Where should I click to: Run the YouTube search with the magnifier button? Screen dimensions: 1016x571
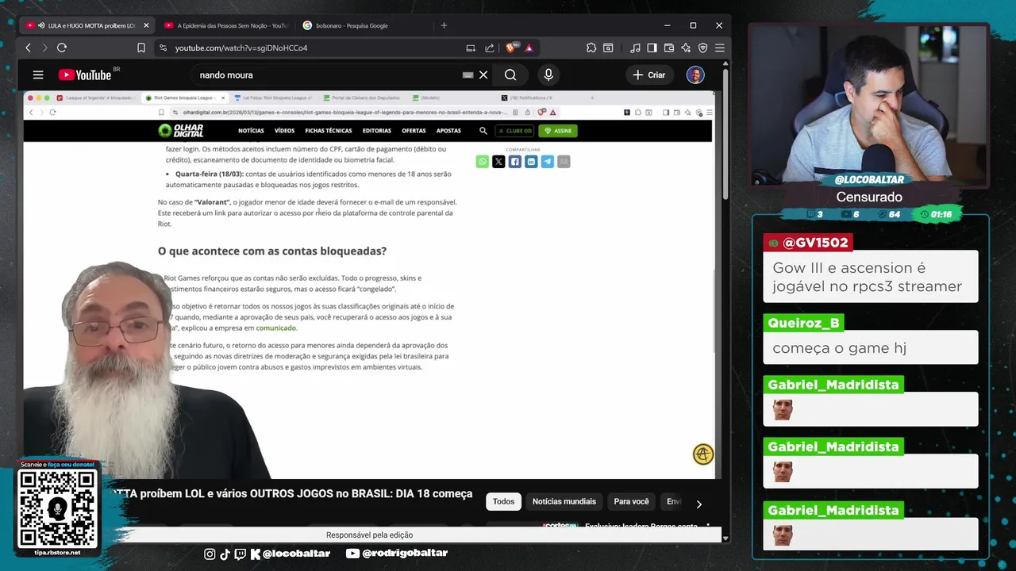coord(510,75)
